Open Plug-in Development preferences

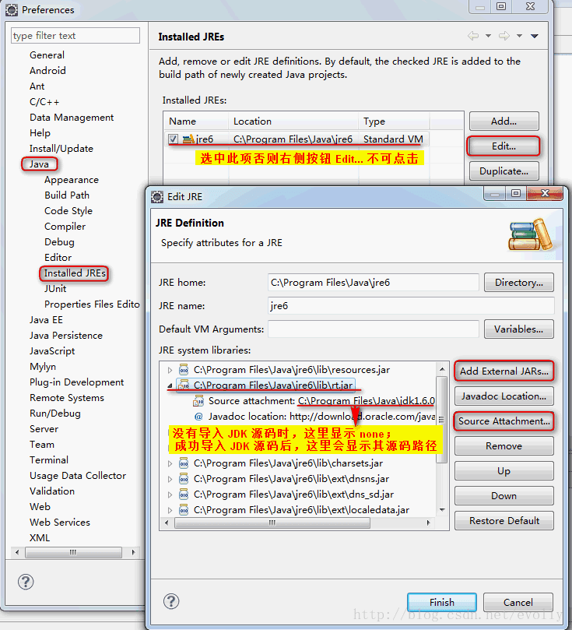[76, 382]
